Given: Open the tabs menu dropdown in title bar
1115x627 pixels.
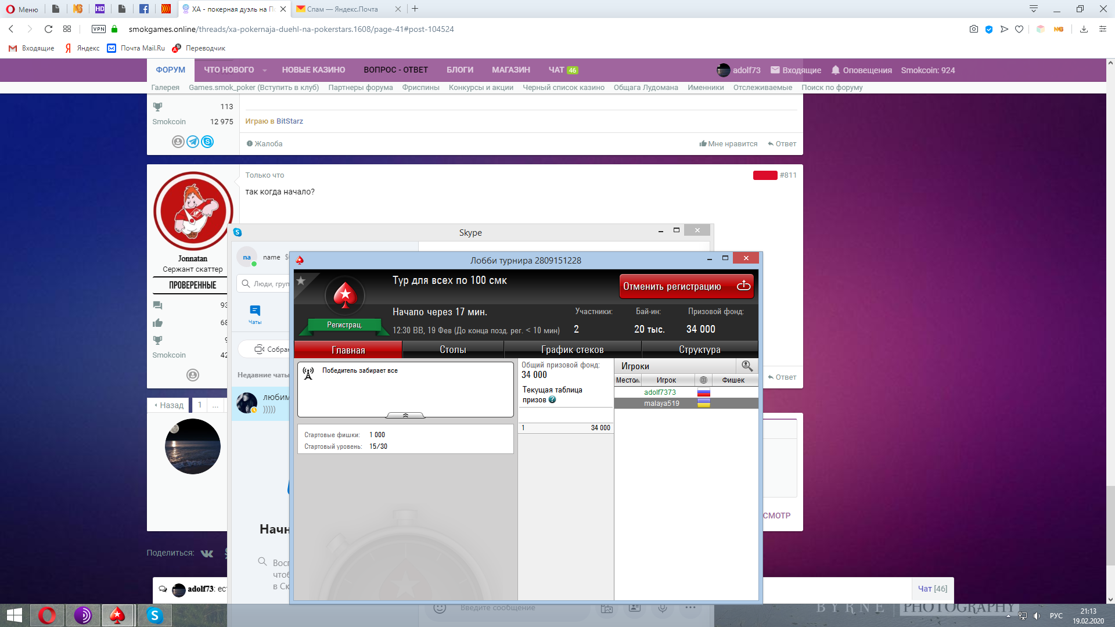Looking at the screenshot, I should (x=1034, y=9).
